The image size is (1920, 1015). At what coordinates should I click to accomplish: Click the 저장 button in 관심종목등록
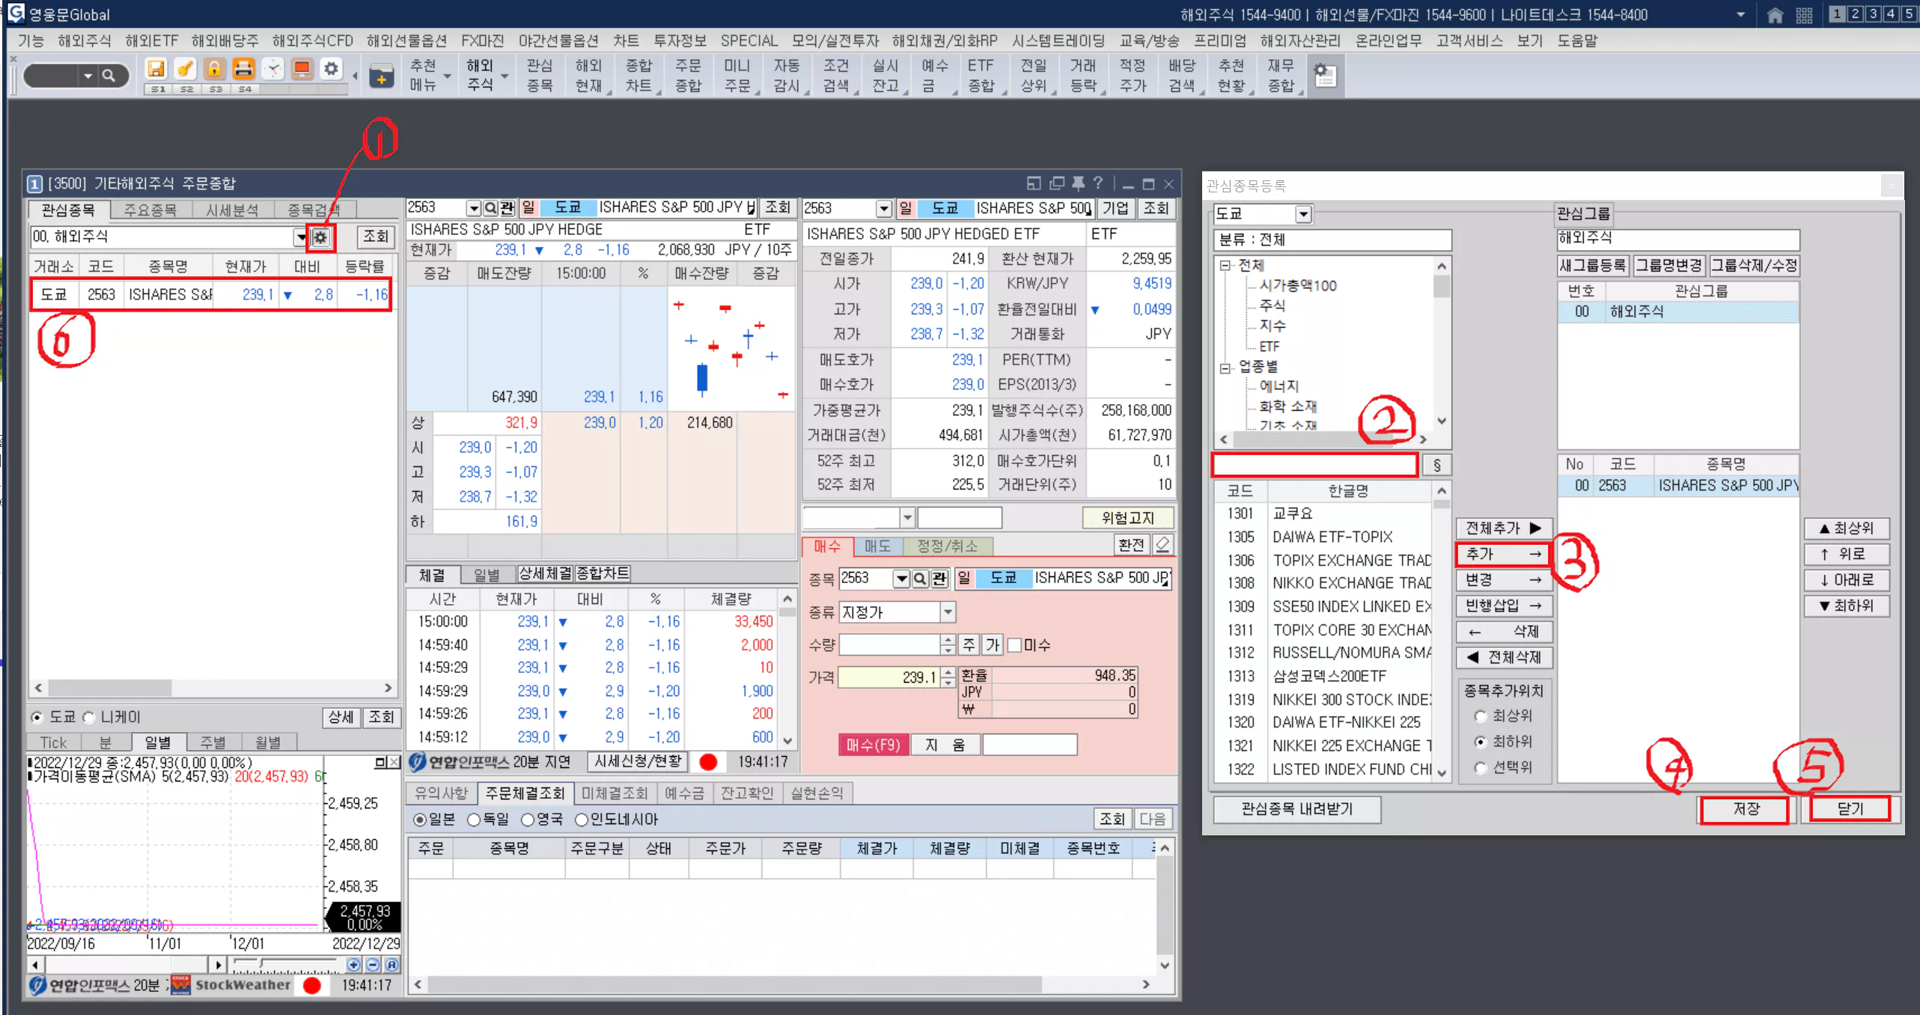tap(1746, 809)
